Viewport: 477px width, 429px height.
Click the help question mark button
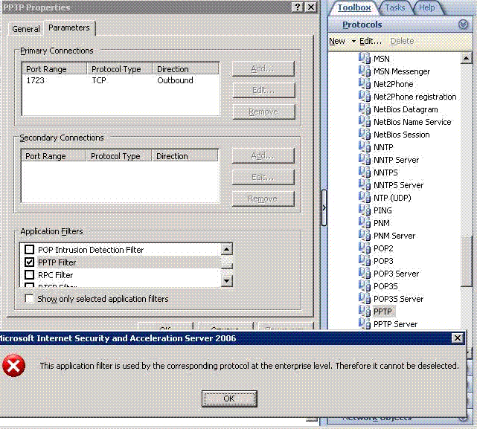click(298, 7)
